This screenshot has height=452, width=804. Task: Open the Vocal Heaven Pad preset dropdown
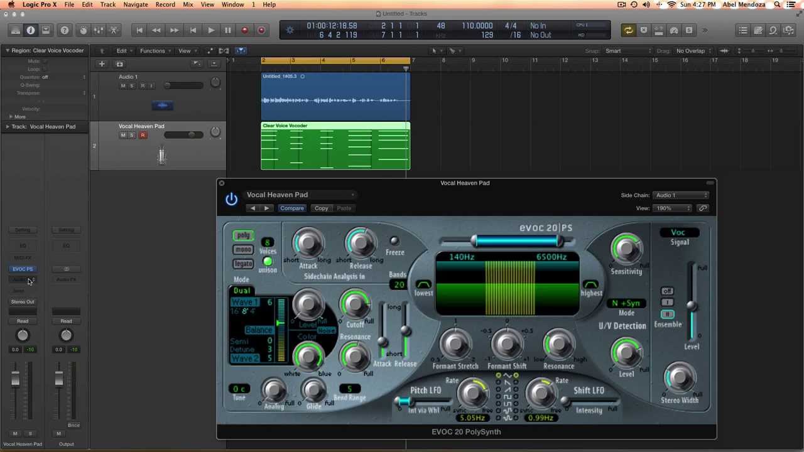301,195
